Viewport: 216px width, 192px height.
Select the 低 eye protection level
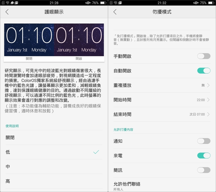[x=54, y=152]
